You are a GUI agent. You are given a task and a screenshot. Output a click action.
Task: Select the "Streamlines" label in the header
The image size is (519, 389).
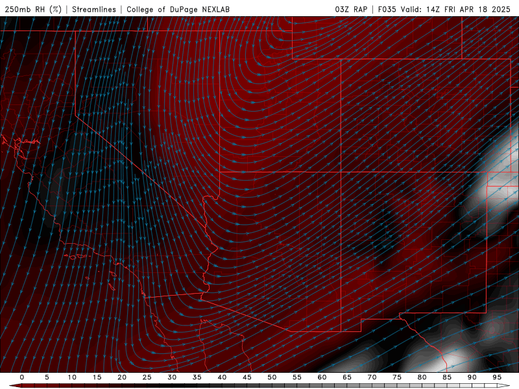coord(94,9)
